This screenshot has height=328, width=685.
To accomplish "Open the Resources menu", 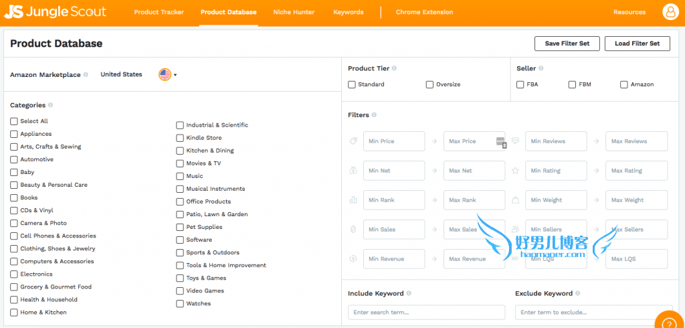I will [629, 12].
